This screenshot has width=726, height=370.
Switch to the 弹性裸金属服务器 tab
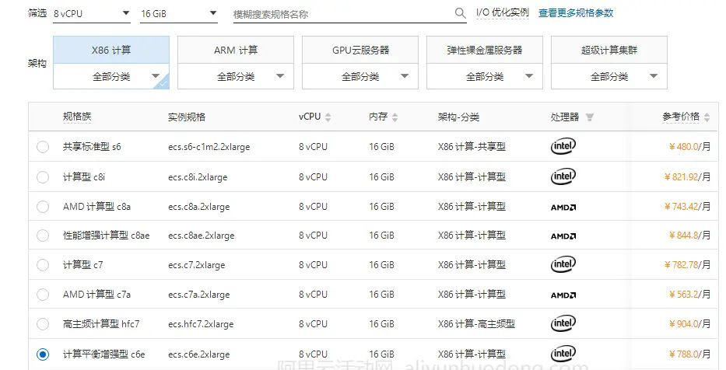485,50
